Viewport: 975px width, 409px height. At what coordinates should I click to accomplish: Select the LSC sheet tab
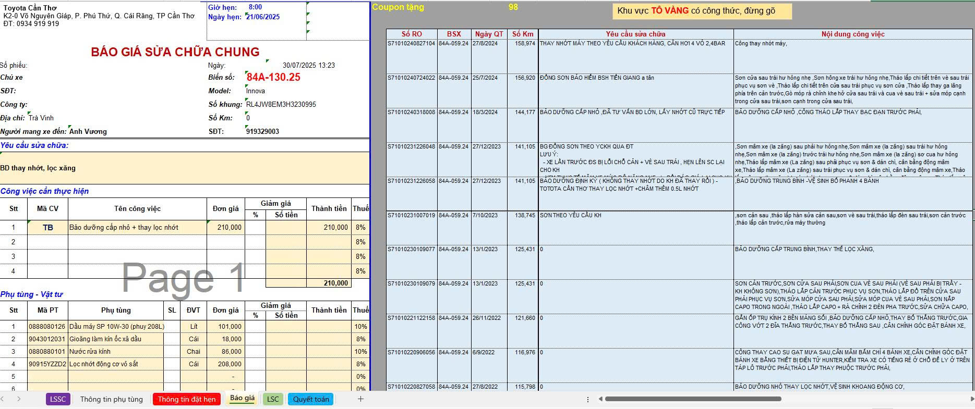coord(273,399)
